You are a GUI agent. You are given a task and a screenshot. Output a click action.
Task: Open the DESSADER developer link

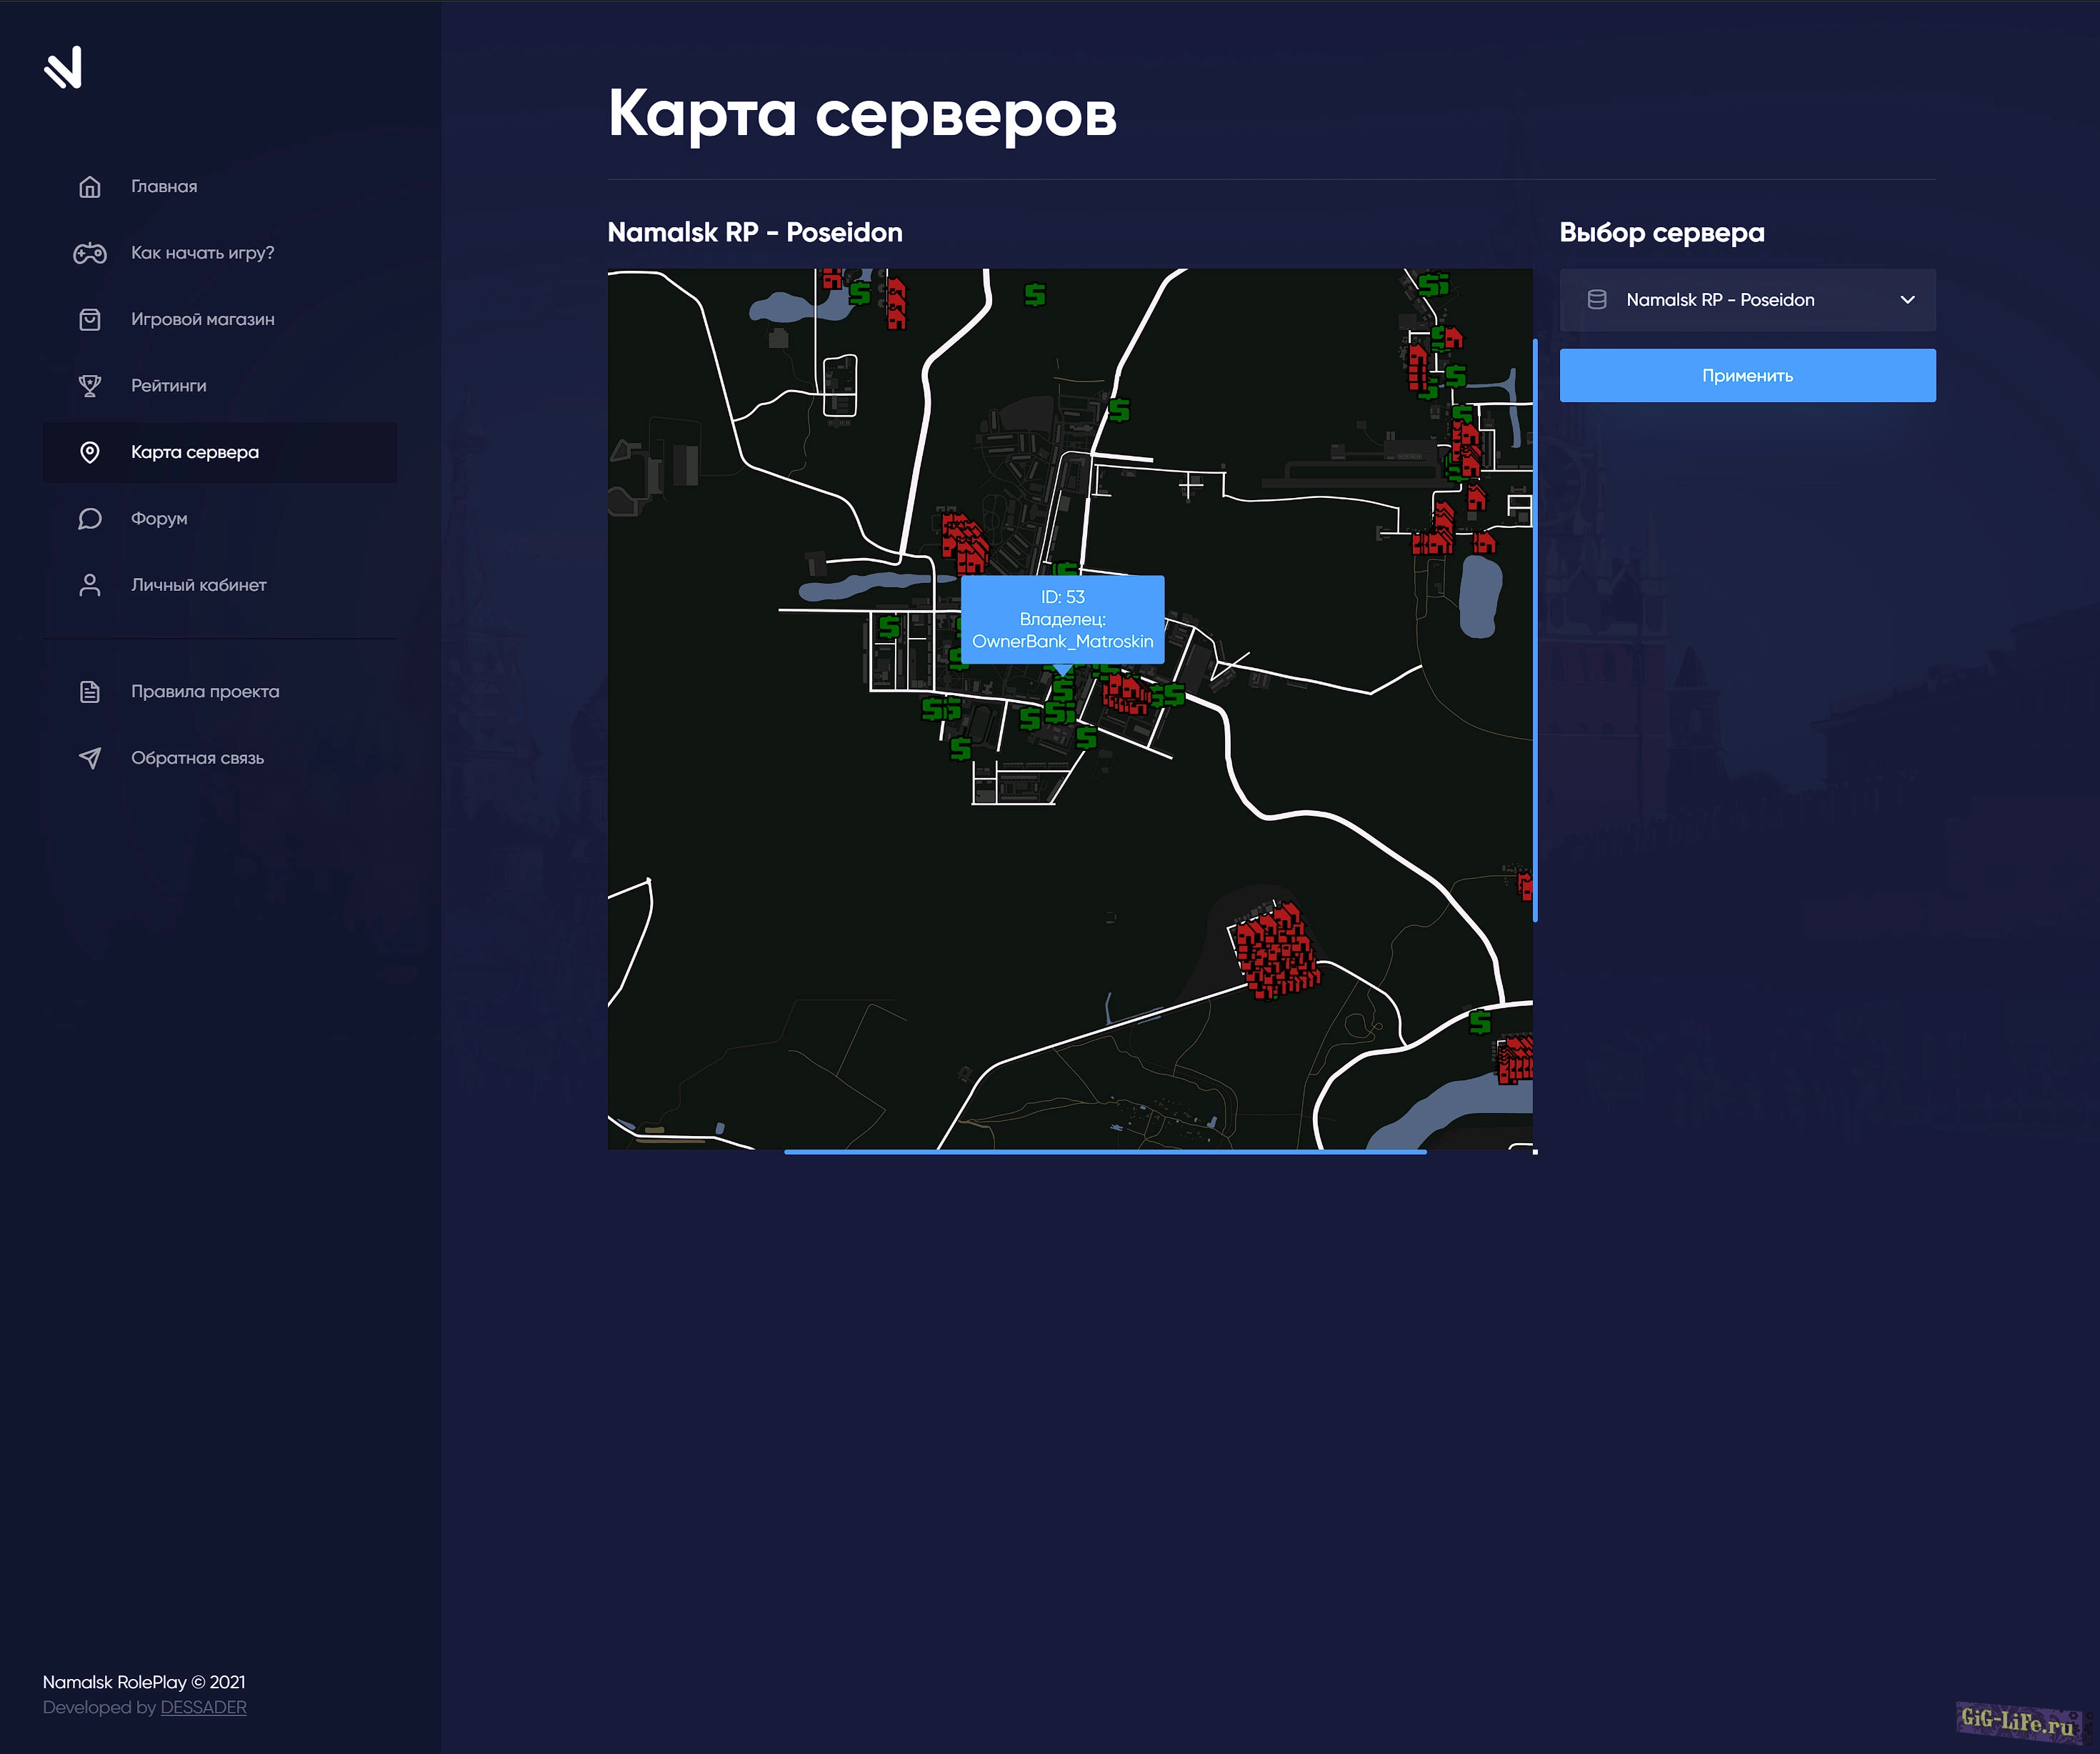203,1707
